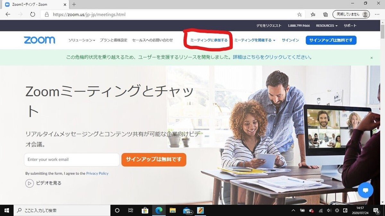Image resolution: width=385 pixels, height=216 pixels.
Task: Close the Zoomミーティング tab
Action: coord(65,4)
